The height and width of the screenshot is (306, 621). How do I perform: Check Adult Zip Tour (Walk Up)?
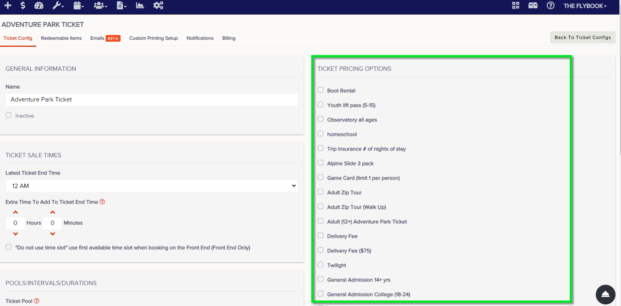321,206
